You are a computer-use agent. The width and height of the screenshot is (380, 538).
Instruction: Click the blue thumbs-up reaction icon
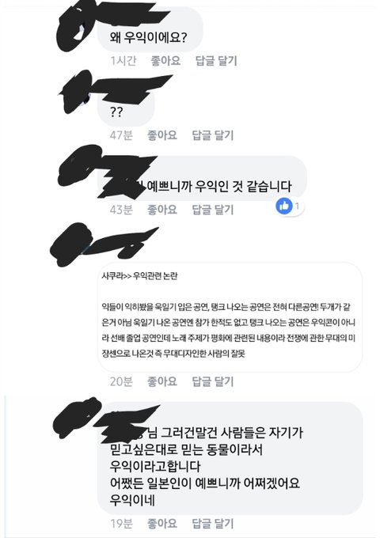coord(284,206)
